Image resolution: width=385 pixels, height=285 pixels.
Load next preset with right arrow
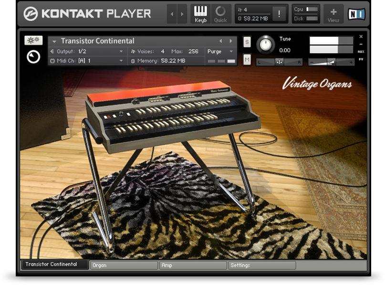click(x=231, y=41)
